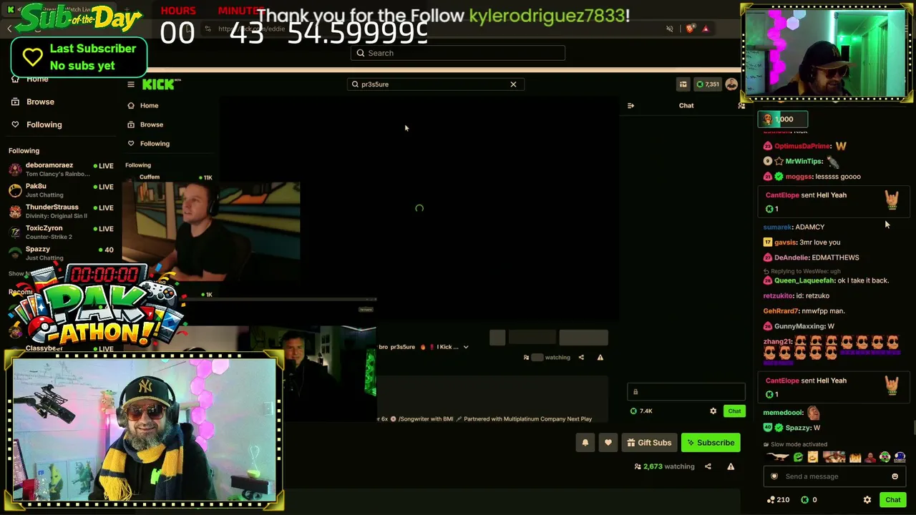Screen dimensions: 916x515
Task: Click memedoooi username in chat
Action: click(783, 413)
